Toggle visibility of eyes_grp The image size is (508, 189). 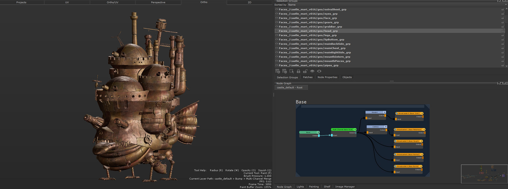tap(277, 14)
